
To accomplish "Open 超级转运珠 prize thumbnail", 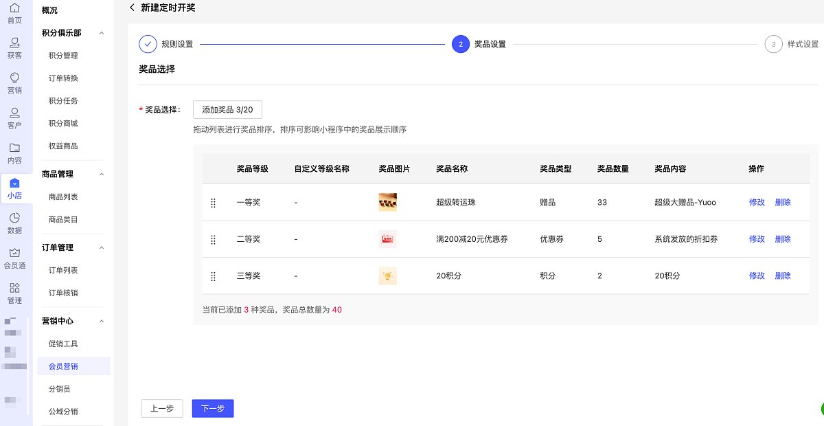I will tap(388, 202).
